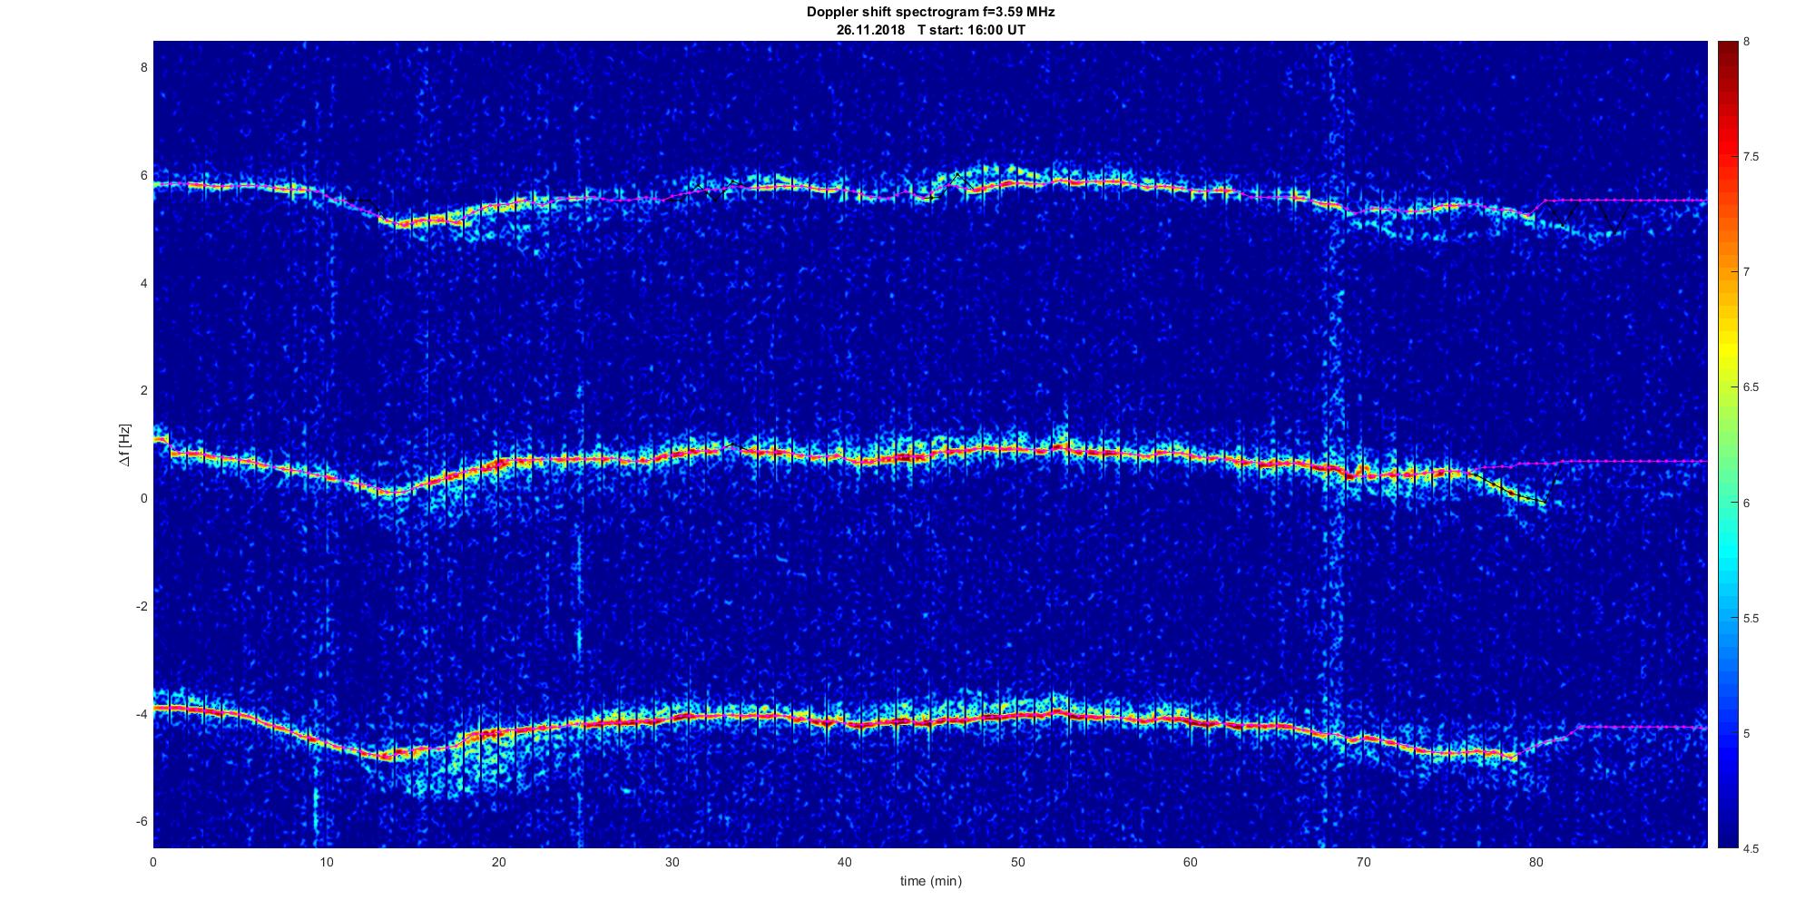This screenshot has width=1815, height=910.
Task: Click the time-axis tick label 10
Action: (326, 862)
